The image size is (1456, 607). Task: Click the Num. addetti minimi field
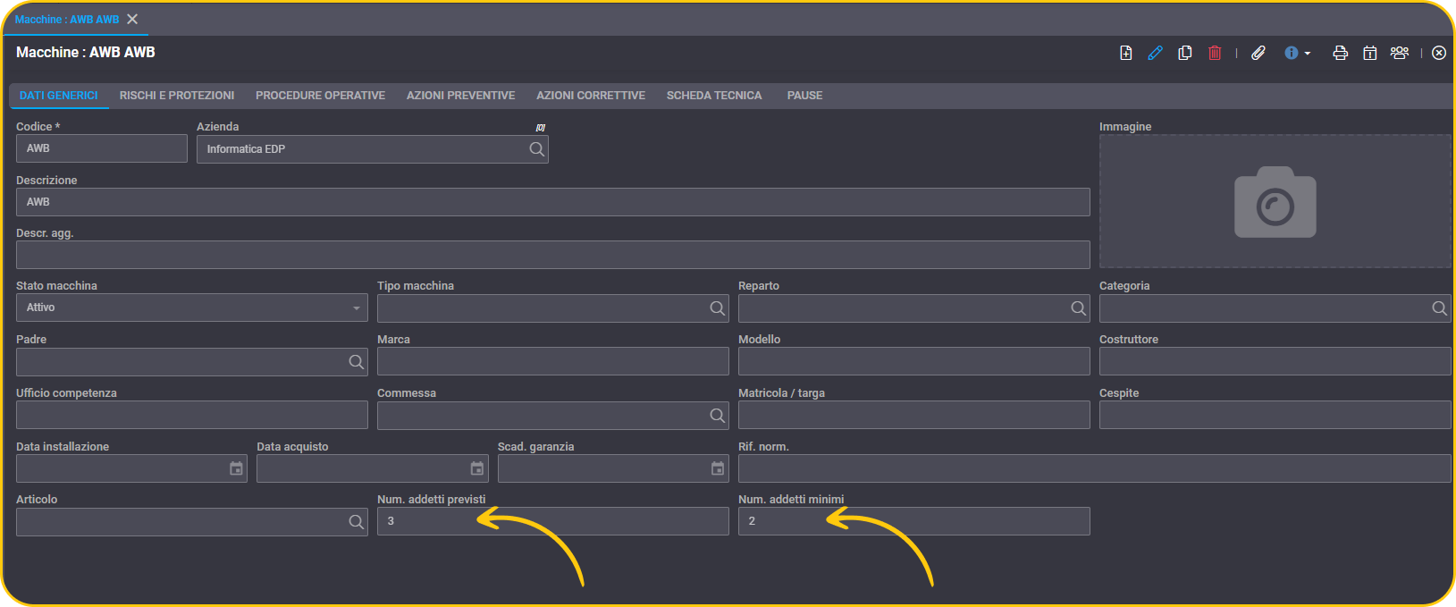[x=914, y=521]
